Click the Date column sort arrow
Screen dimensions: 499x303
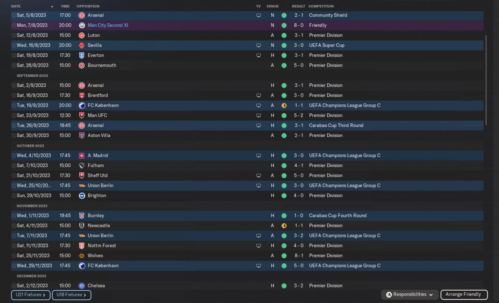coord(52,7)
